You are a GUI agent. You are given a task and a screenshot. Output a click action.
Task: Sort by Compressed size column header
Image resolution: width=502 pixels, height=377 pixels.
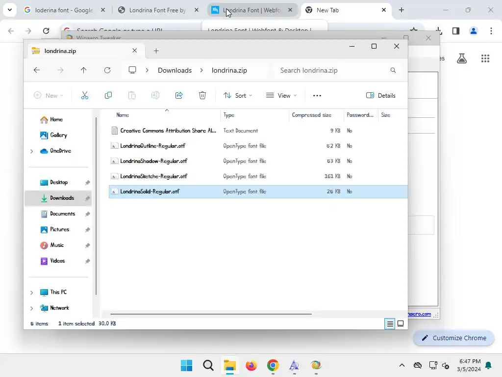[x=311, y=115]
